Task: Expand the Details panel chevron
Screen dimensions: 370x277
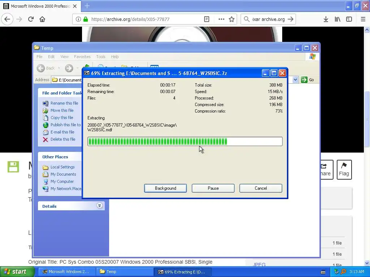Action: click(100, 206)
